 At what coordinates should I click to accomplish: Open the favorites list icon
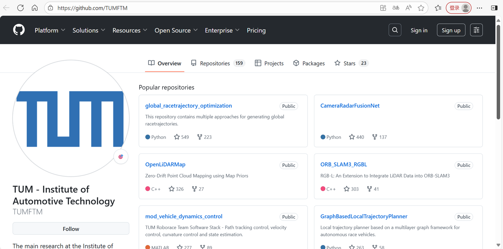(x=438, y=8)
